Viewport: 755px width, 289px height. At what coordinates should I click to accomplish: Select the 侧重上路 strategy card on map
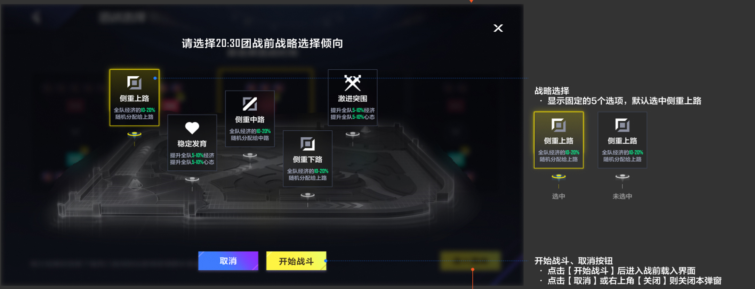tap(134, 97)
